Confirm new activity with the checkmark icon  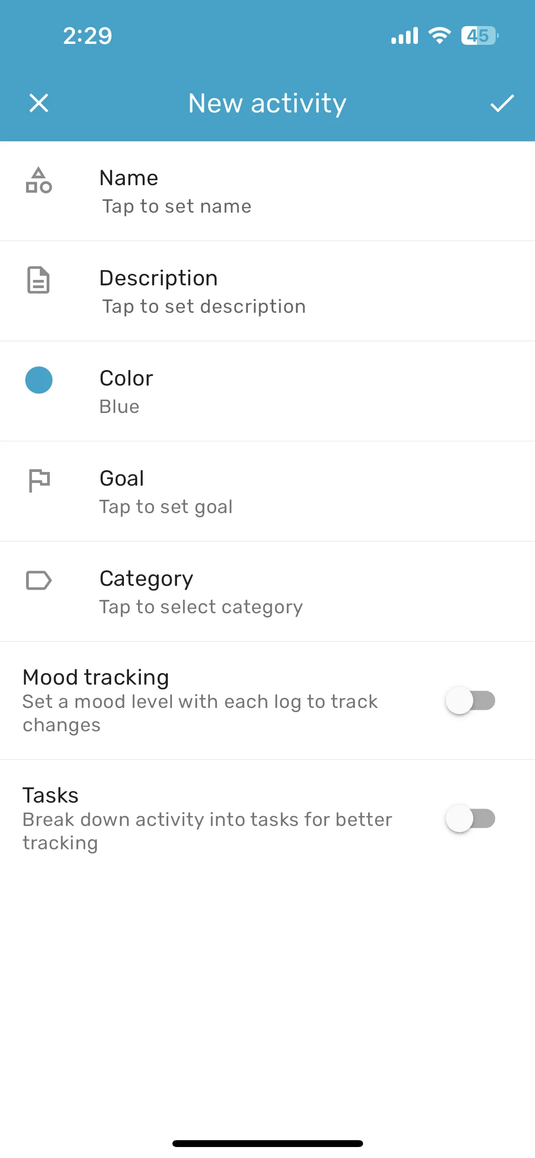[502, 103]
